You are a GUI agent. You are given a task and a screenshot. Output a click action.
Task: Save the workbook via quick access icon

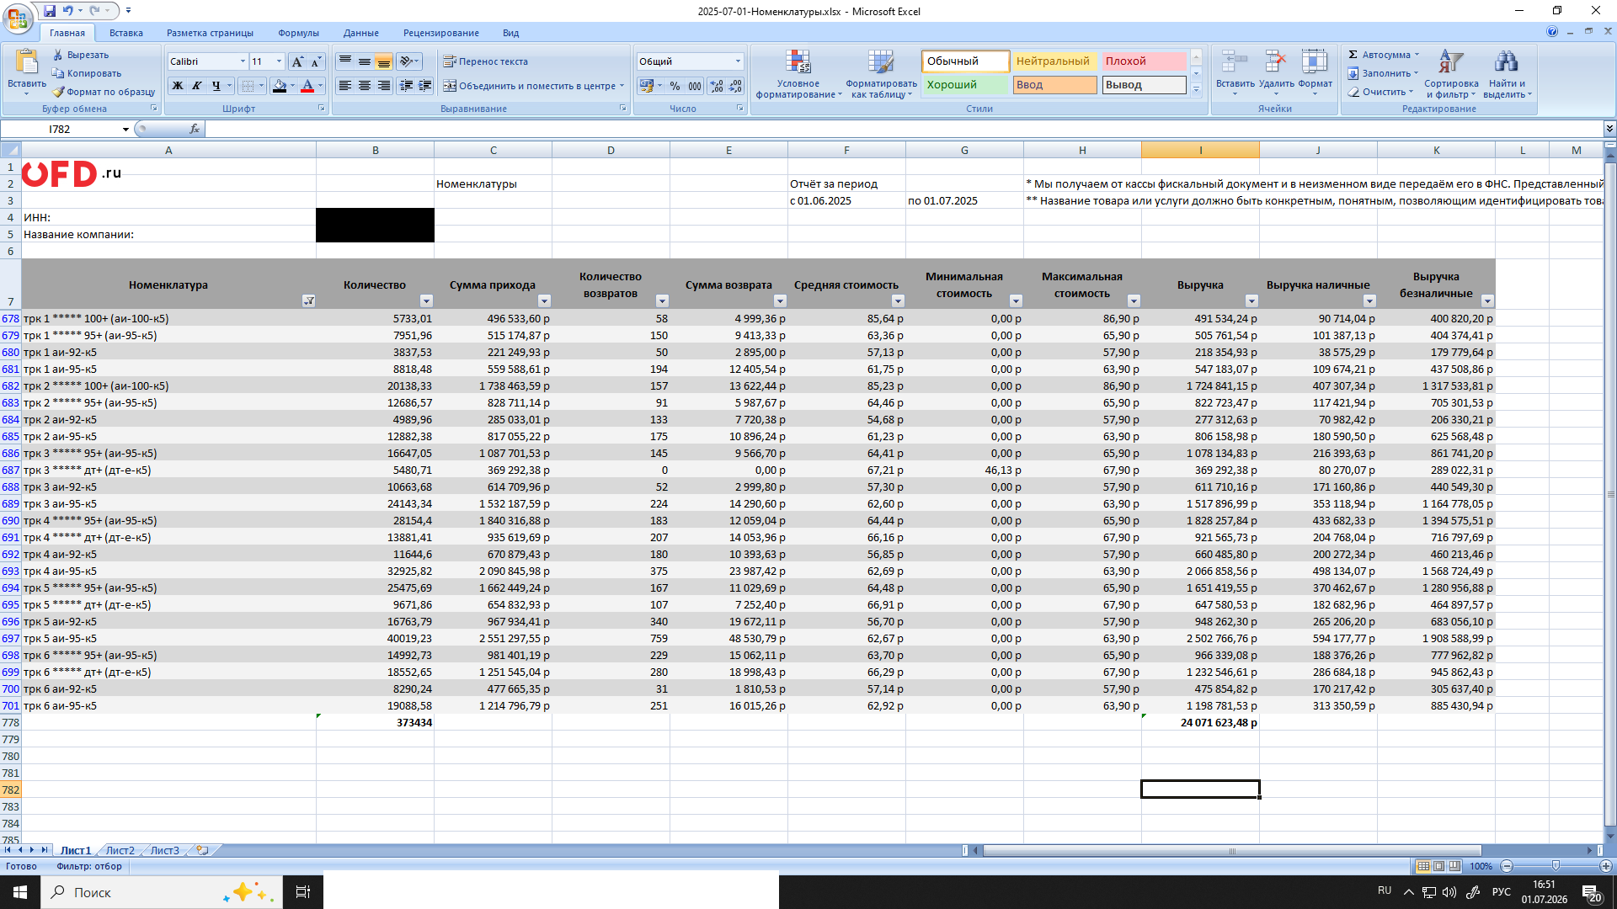(x=50, y=11)
